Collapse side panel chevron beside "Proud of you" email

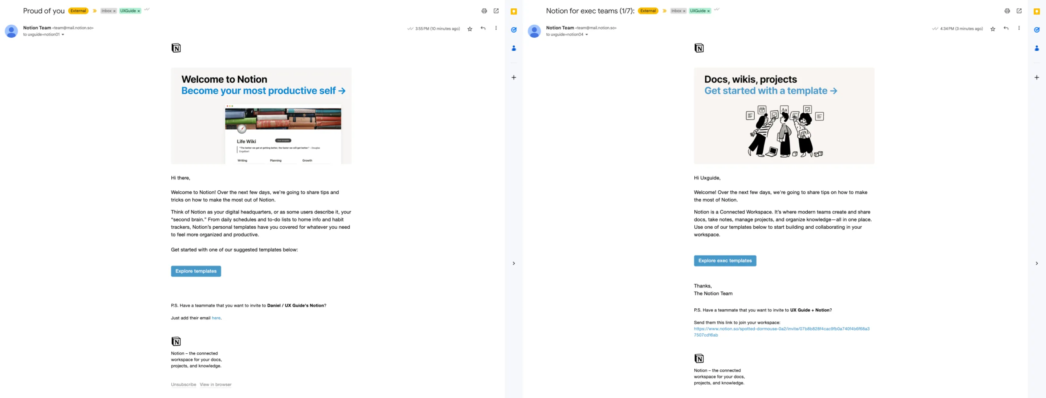514,264
